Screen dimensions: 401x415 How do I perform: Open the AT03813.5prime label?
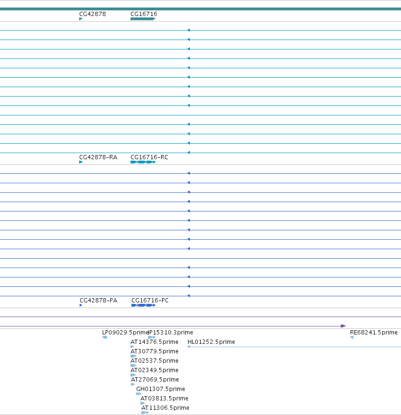[164, 399]
